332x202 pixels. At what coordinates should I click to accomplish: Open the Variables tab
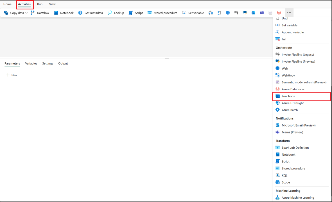tap(31, 63)
